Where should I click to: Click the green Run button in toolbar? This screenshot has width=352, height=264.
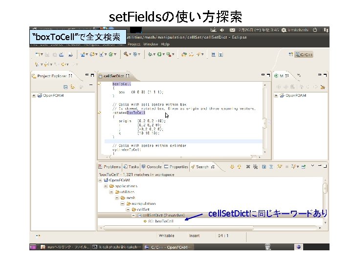(159, 54)
